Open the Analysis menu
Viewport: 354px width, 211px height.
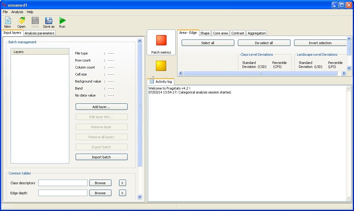coord(17,12)
